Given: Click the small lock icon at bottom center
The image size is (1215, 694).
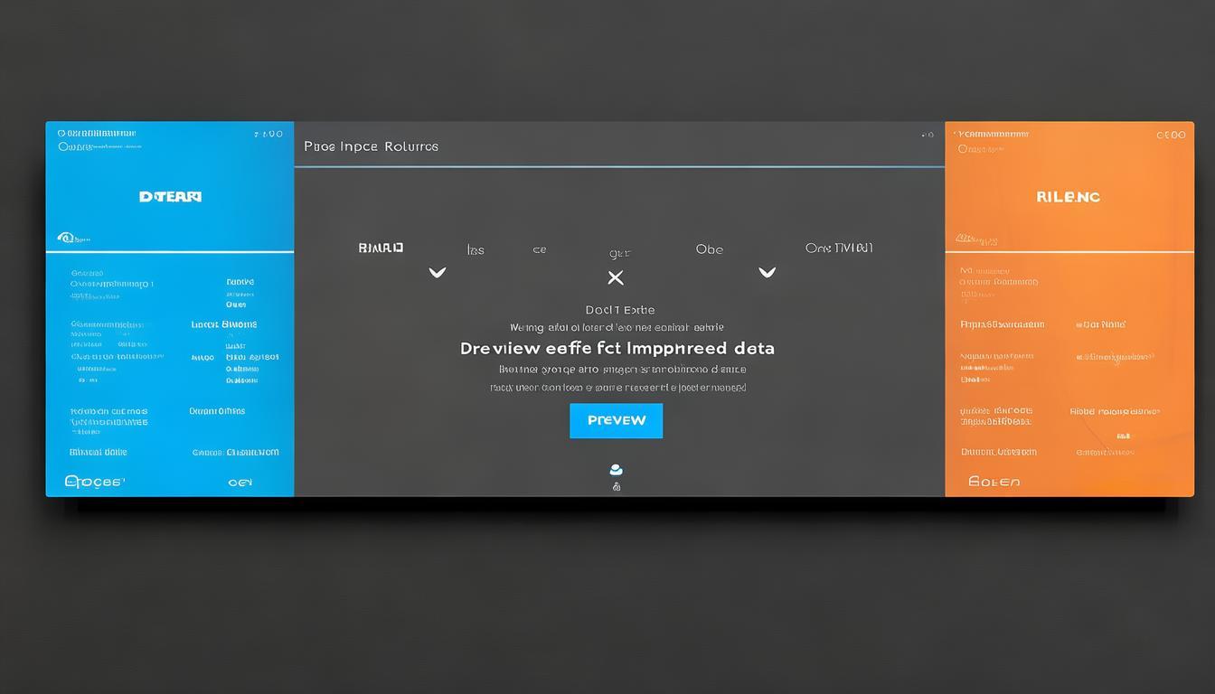Looking at the screenshot, I should point(616,487).
